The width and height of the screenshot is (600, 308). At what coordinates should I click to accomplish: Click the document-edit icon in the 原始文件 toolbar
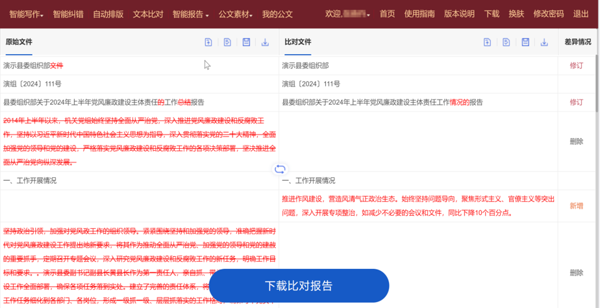(x=227, y=42)
